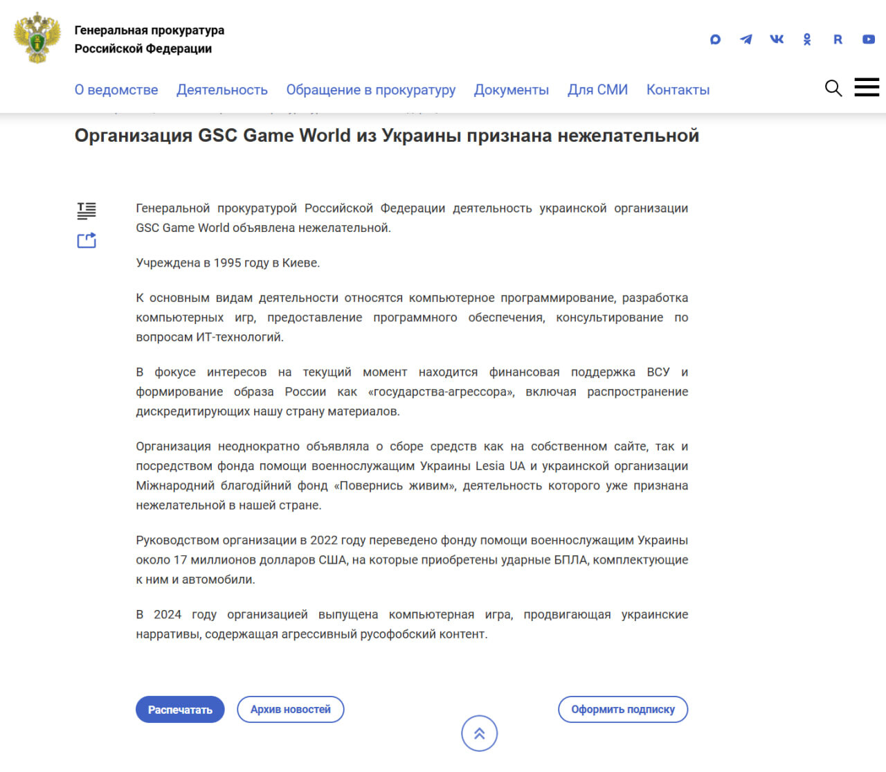Viewport: 886px width, 772px height.
Task: Select "Обращение в прокуратуру" in navigation
Action: pos(371,90)
